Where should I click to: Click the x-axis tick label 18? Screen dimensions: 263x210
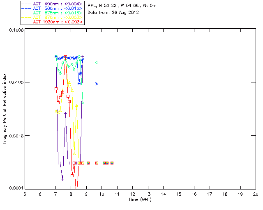pos(225,194)
